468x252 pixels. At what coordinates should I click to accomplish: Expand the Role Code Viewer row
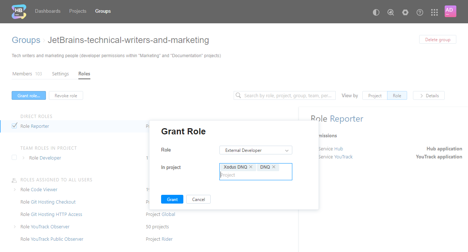click(x=15, y=189)
